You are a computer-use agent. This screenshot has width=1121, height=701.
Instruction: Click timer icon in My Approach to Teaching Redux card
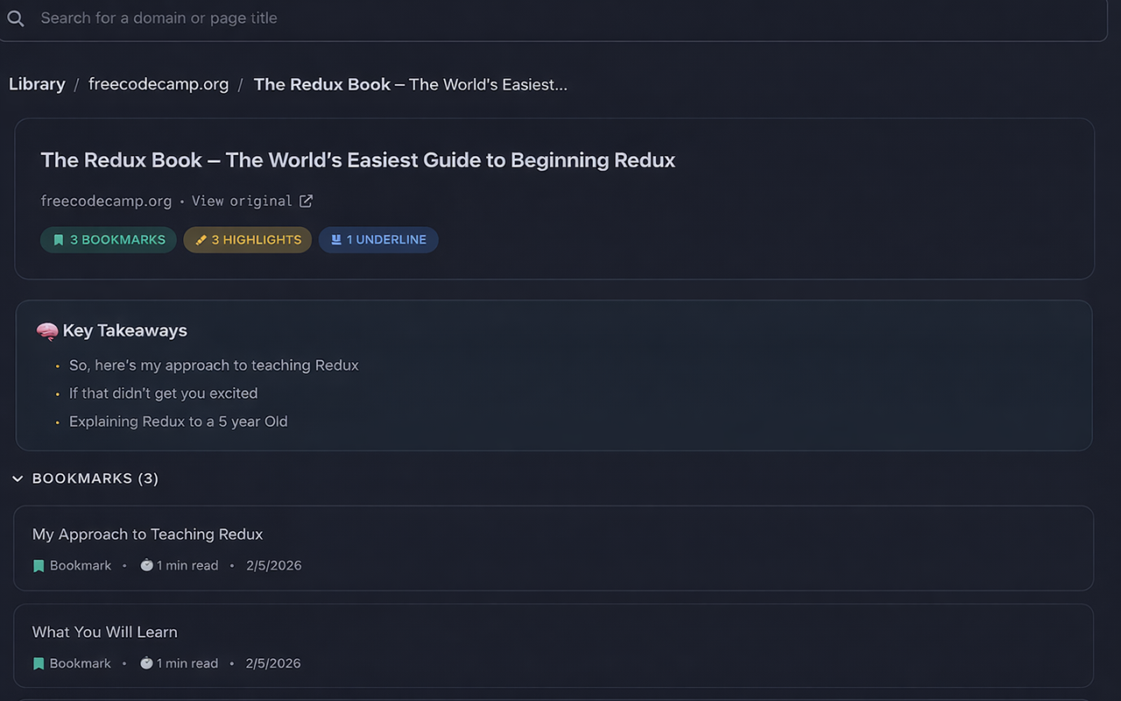tap(146, 565)
